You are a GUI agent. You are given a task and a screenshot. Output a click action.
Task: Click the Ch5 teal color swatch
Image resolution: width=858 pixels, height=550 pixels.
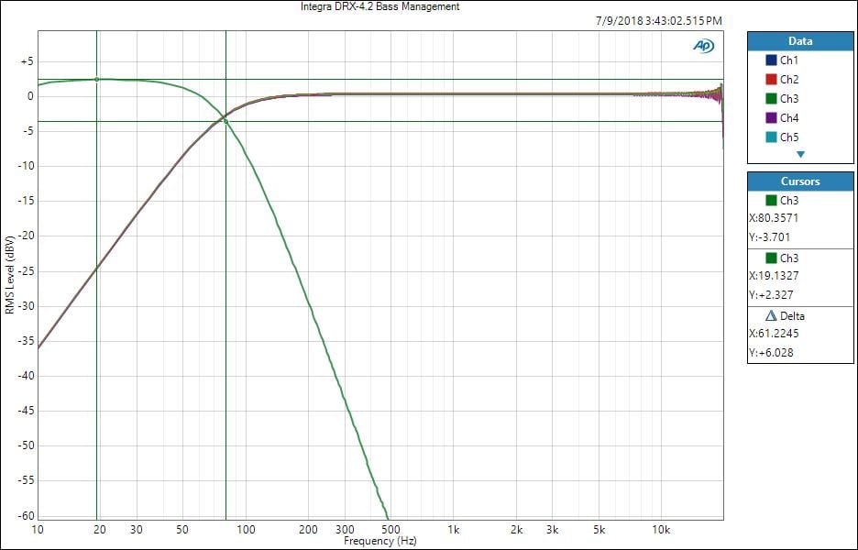771,137
